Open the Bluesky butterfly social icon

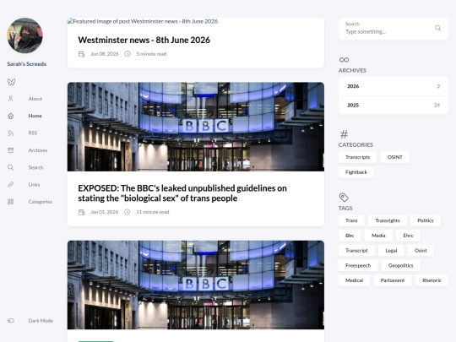tap(11, 82)
